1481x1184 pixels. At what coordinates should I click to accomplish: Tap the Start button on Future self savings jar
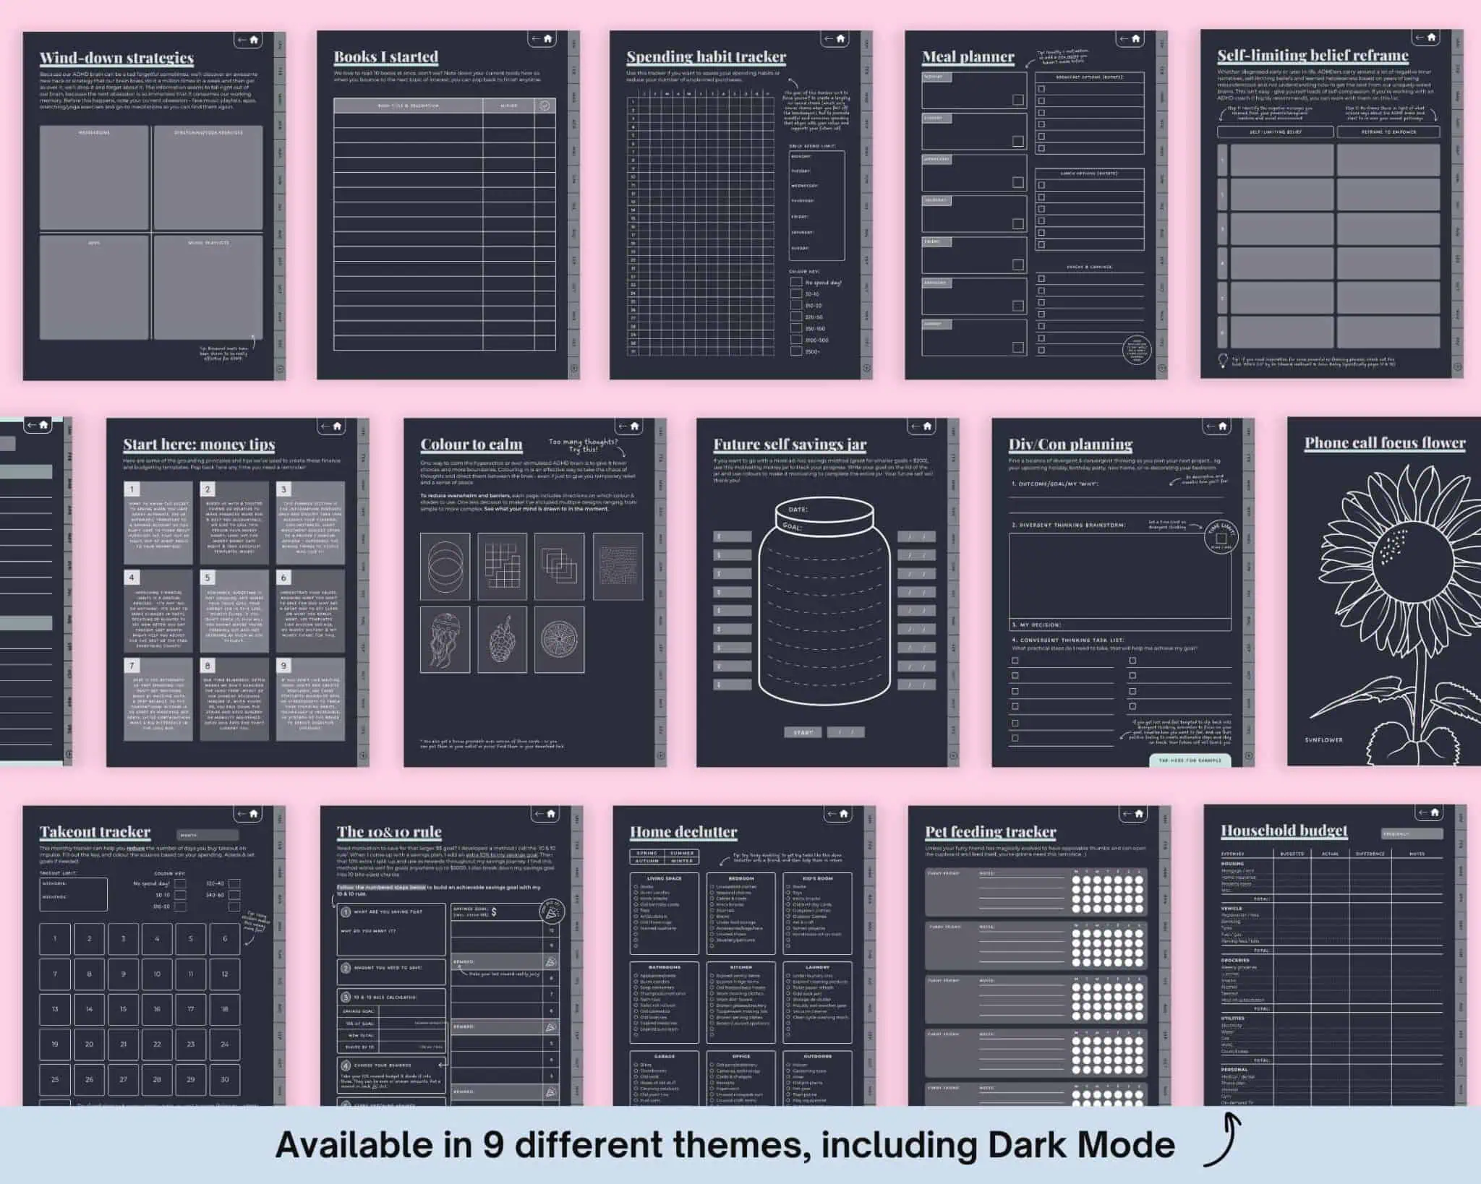[x=803, y=732]
